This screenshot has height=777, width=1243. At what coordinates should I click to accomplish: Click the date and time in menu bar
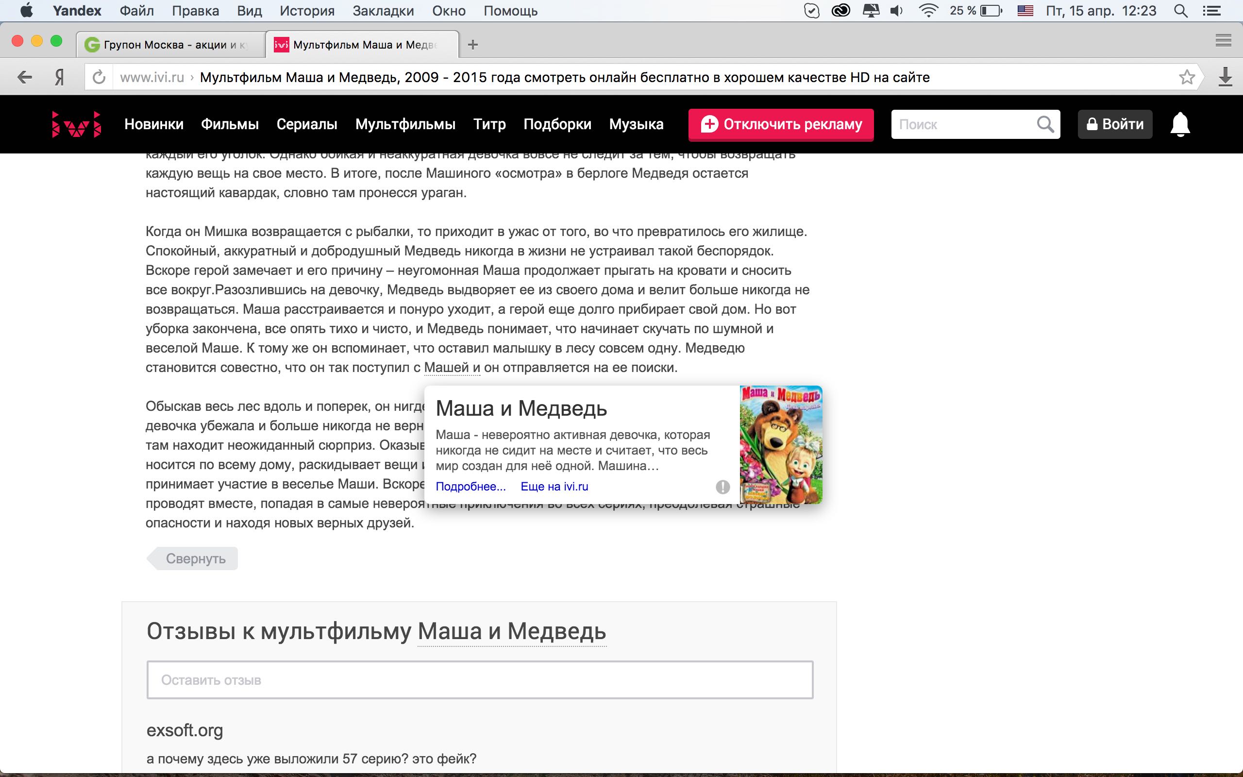click(1101, 11)
